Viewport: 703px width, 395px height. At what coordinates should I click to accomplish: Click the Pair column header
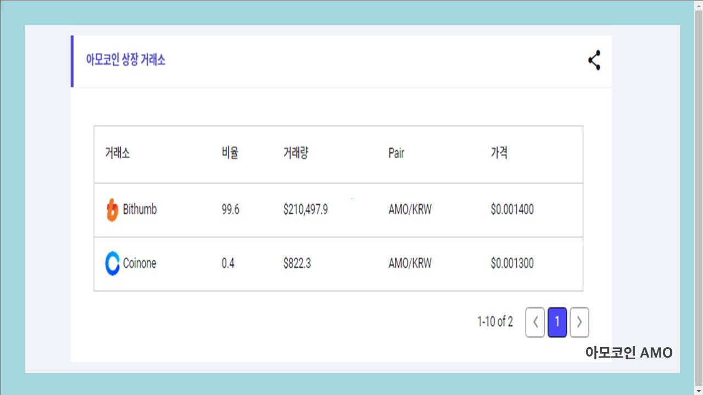[x=396, y=153]
